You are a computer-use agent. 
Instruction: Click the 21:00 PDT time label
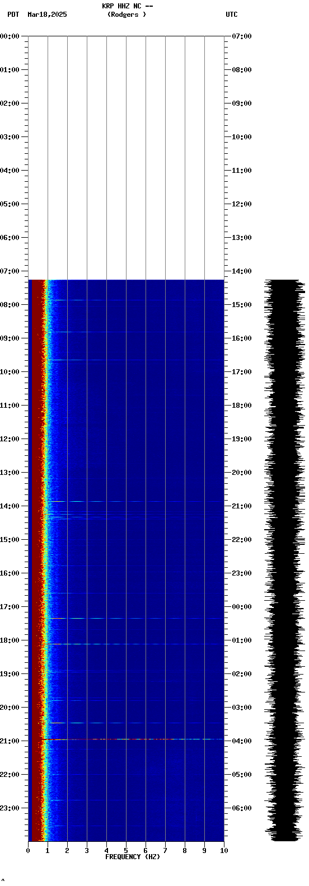[x=10, y=741]
